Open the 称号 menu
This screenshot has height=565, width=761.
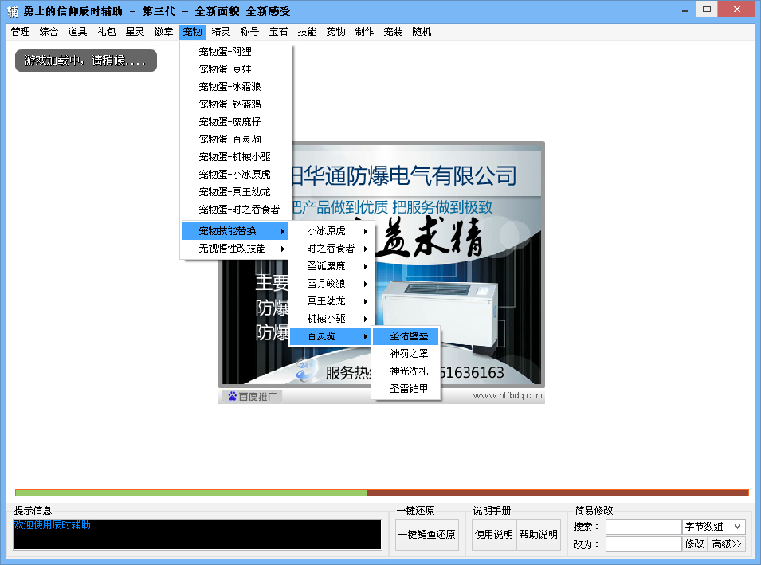(x=249, y=32)
